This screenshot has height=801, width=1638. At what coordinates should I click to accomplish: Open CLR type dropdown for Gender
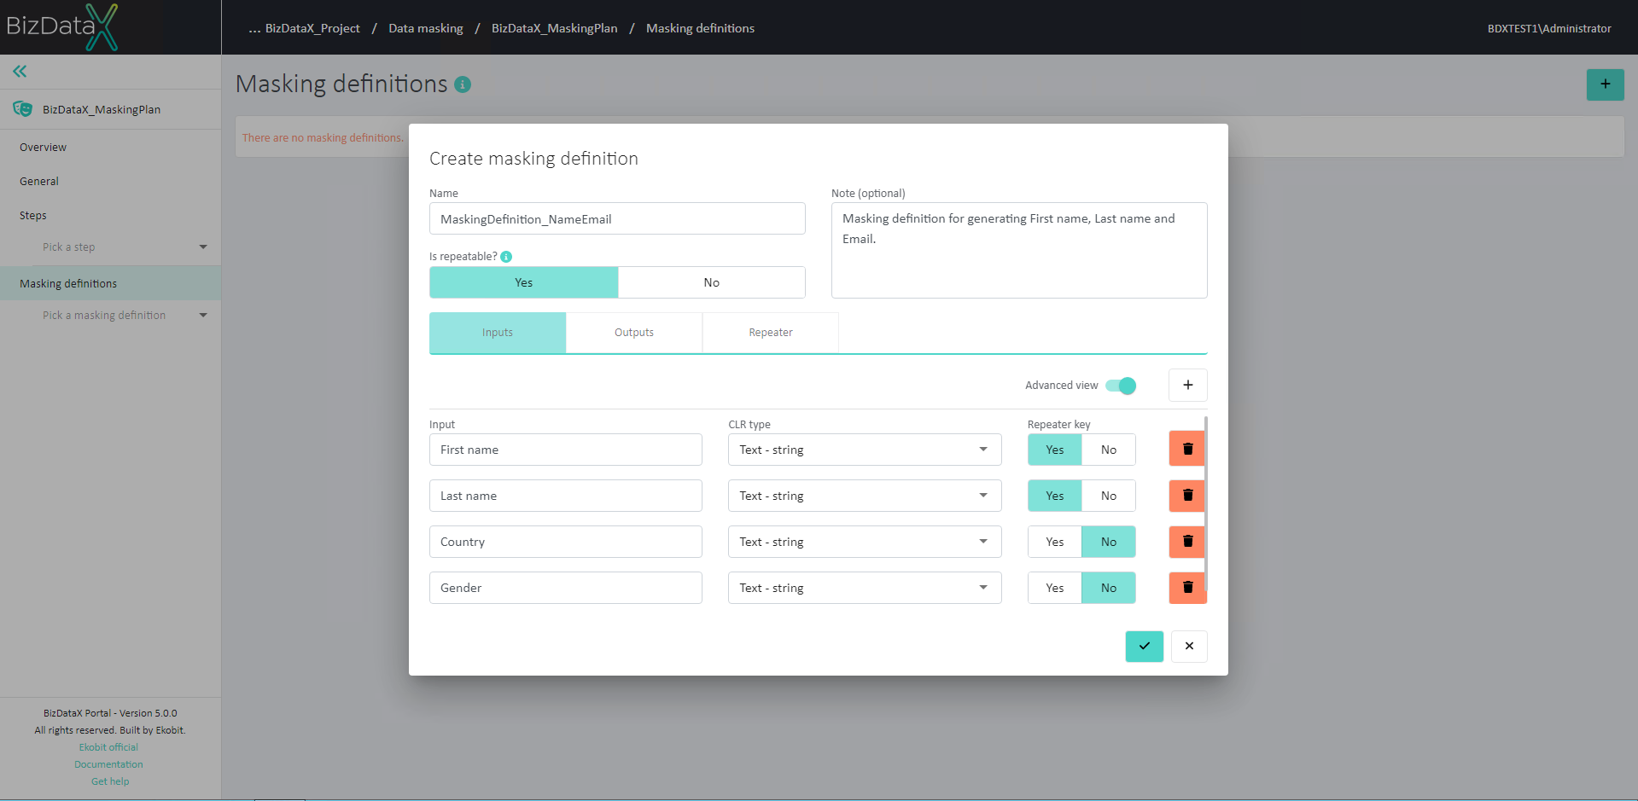[x=865, y=588]
